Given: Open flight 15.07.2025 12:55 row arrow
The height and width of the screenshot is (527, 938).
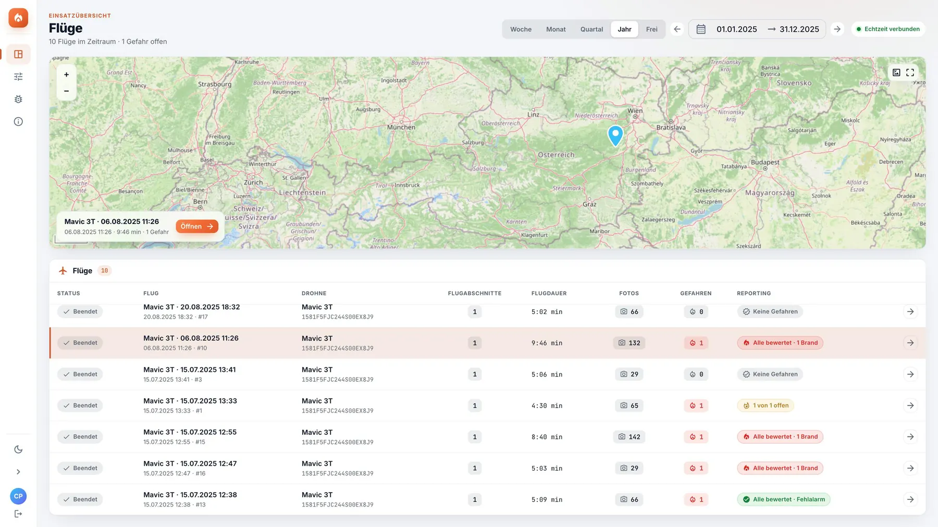Looking at the screenshot, I should [x=910, y=436].
